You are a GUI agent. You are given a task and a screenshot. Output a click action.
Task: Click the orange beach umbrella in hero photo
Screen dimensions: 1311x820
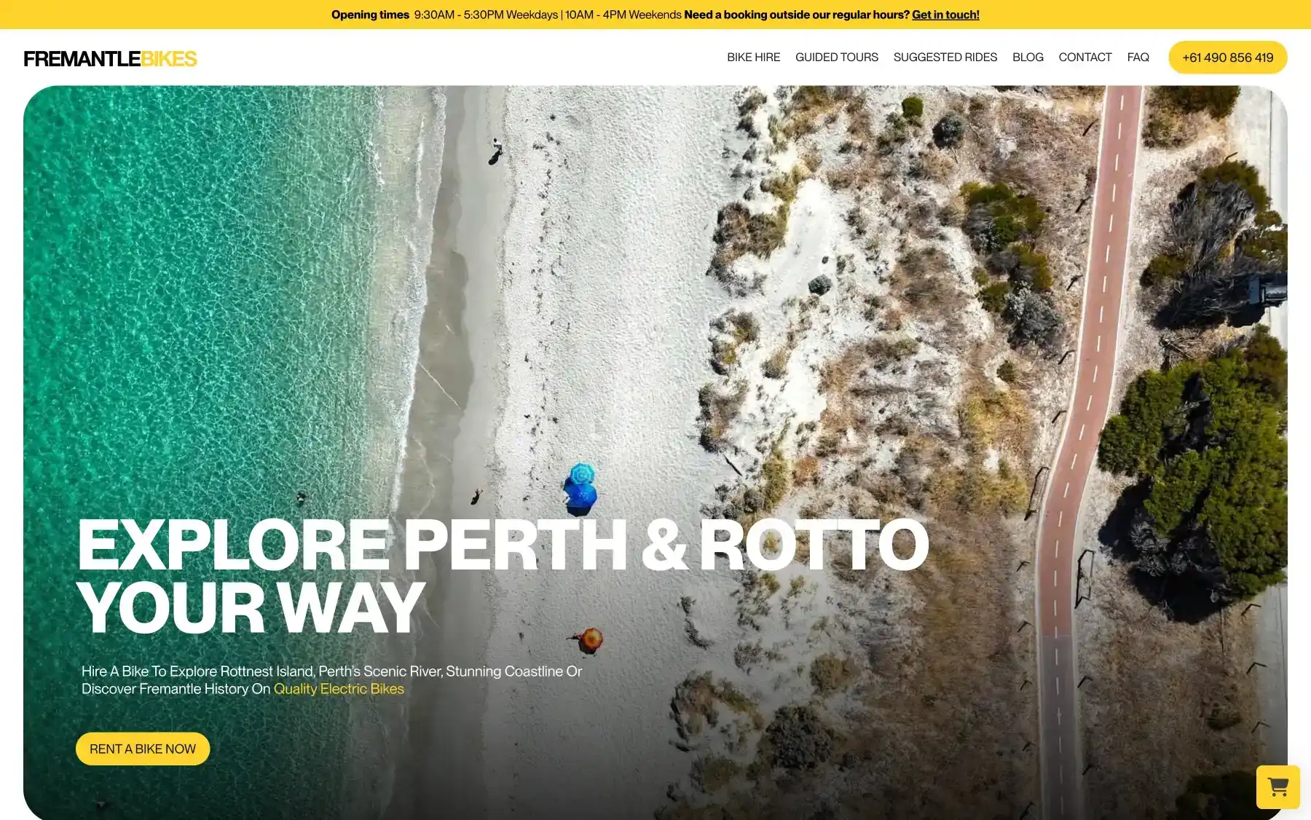[591, 640]
